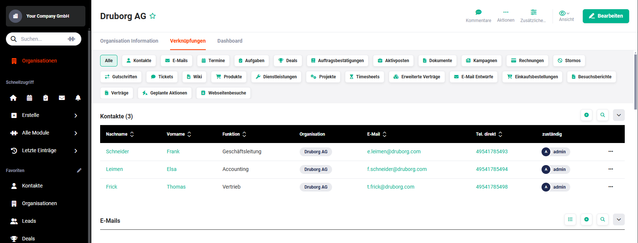Filter links by Aufgaben chip
The width and height of the screenshot is (638, 243).
click(x=251, y=61)
